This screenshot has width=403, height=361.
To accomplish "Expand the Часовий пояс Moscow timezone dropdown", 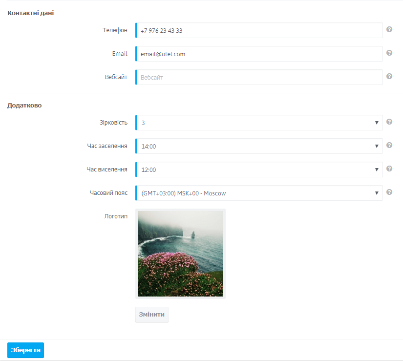I will (x=259, y=193).
